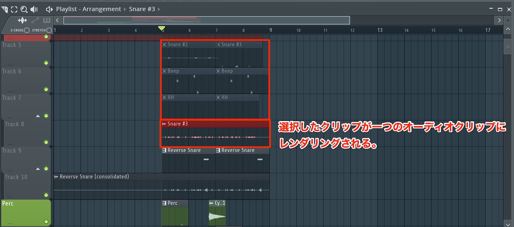Mute the red track above Track 5
This screenshot has width=514, height=227.
pyautogui.click(x=46, y=36)
